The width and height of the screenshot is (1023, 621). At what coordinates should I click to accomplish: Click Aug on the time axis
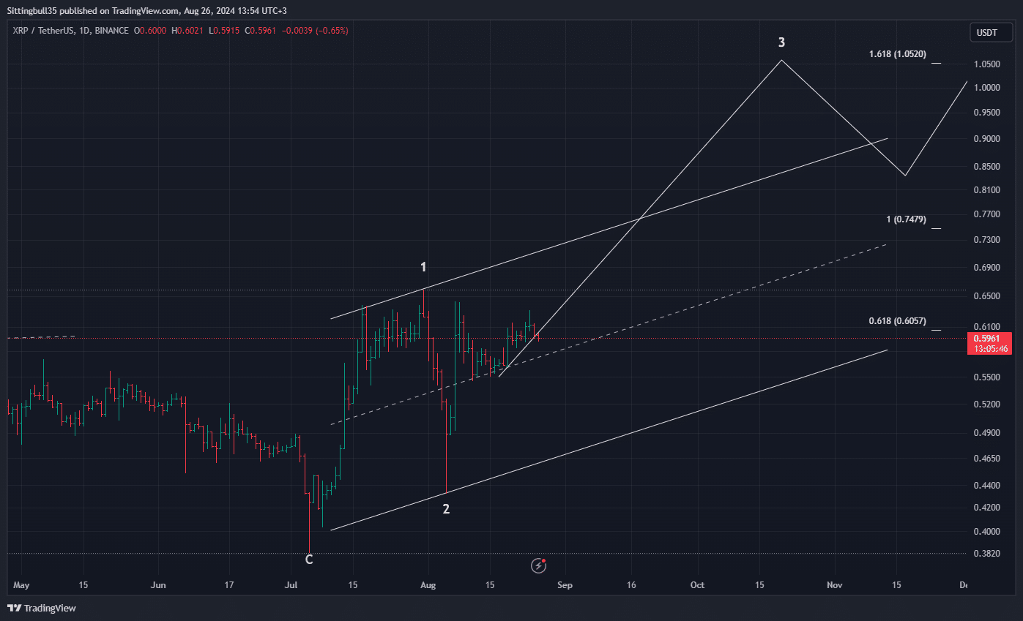click(429, 585)
